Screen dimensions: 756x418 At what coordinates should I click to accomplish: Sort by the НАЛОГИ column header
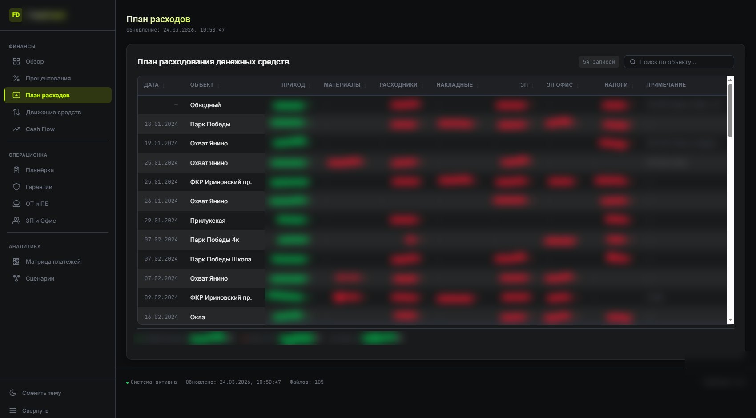pyautogui.click(x=616, y=85)
